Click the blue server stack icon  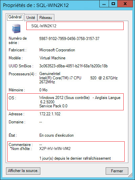[16, 29]
